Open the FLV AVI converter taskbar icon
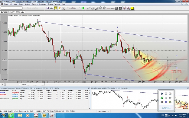 [36, 116]
